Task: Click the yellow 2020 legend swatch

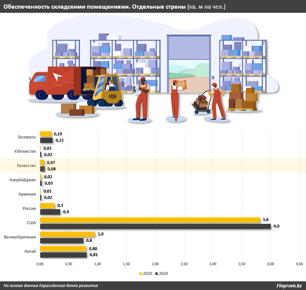Action: tap(141, 273)
